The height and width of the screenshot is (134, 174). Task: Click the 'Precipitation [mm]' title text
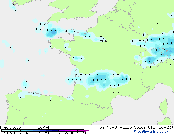point(18,127)
